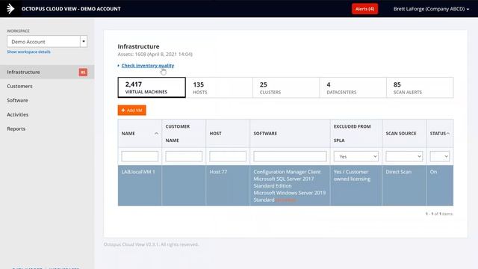Open the Scan Source filter dropdown
The width and height of the screenshot is (478, 269).
click(x=404, y=156)
